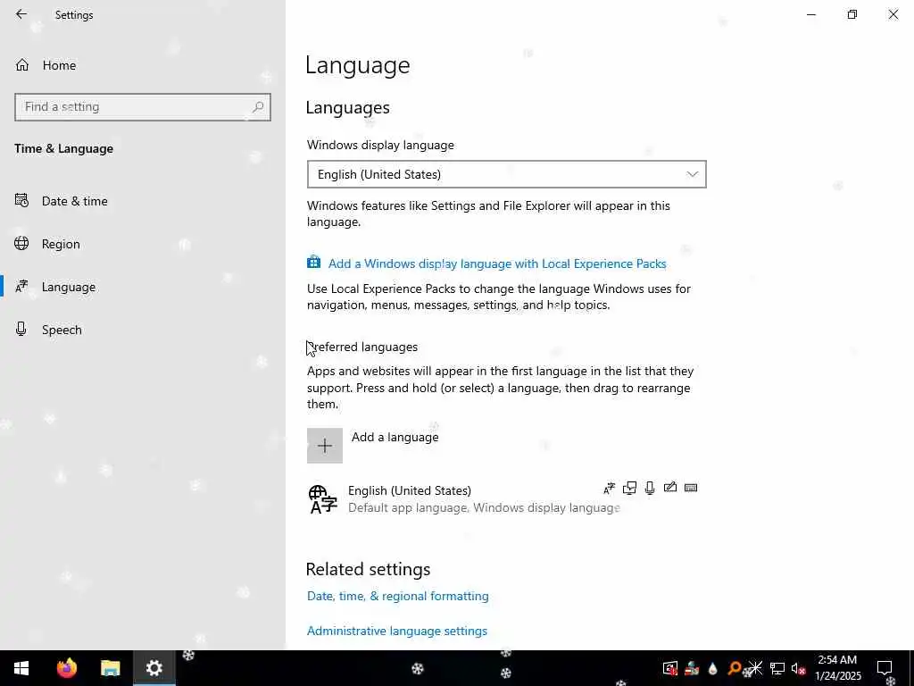Image resolution: width=914 pixels, height=686 pixels.
Task: Click the Add a language label
Action: [395, 437]
